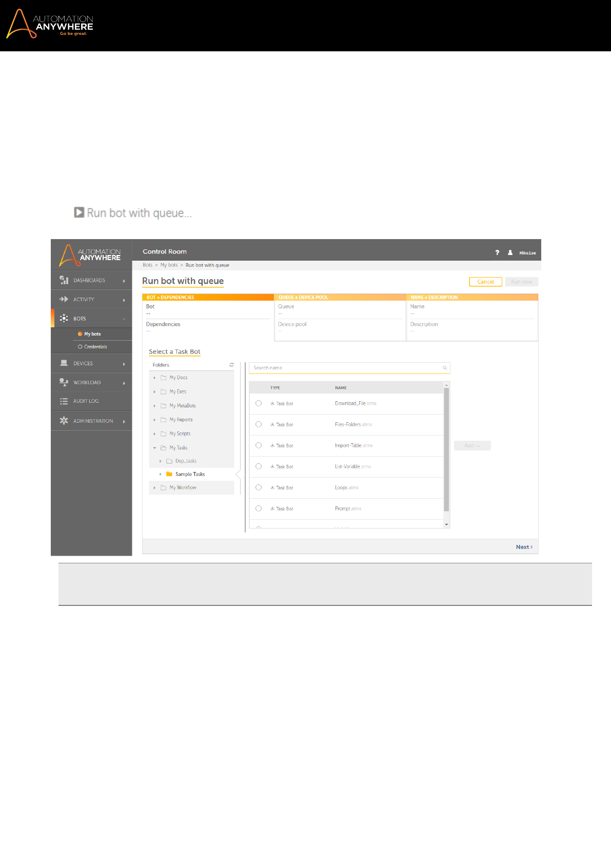Screen dimensions: 611x864
Task: Click the scrollbar down arrow
Action: pyautogui.click(x=446, y=524)
